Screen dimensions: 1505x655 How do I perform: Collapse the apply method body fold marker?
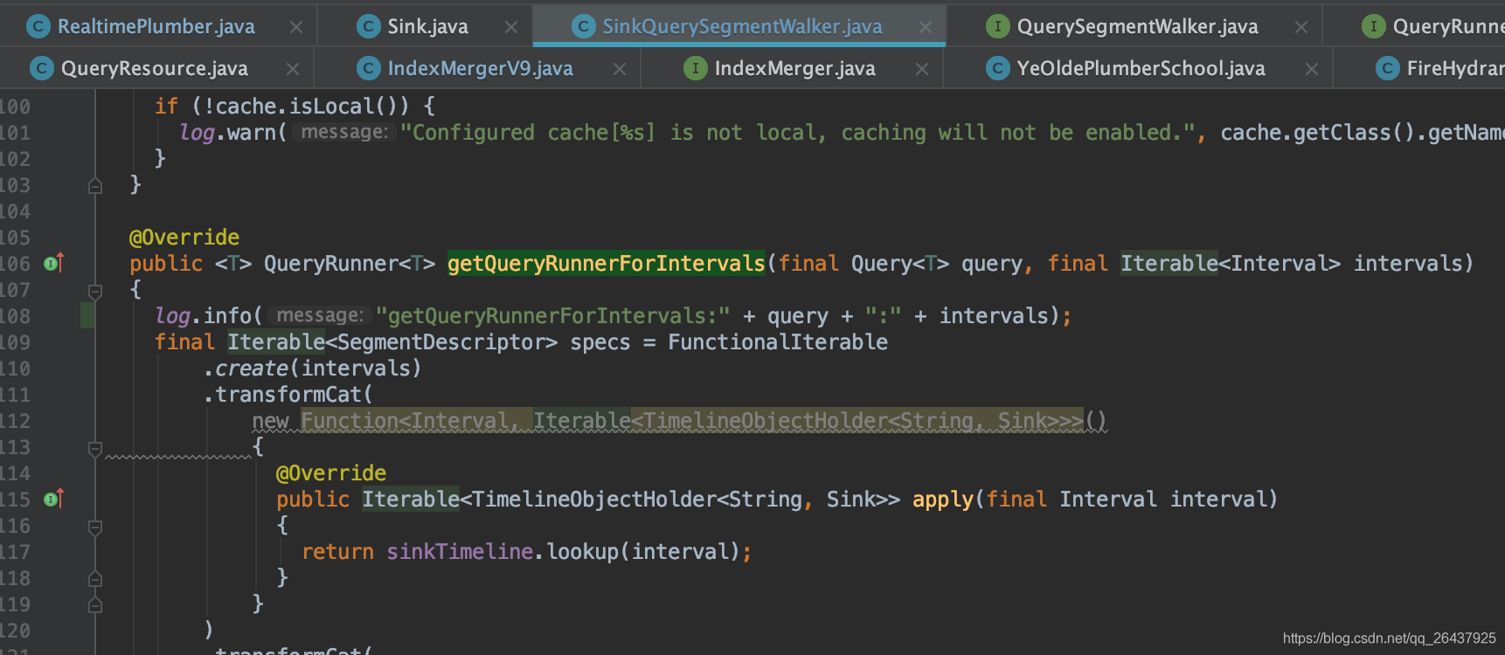(x=95, y=527)
